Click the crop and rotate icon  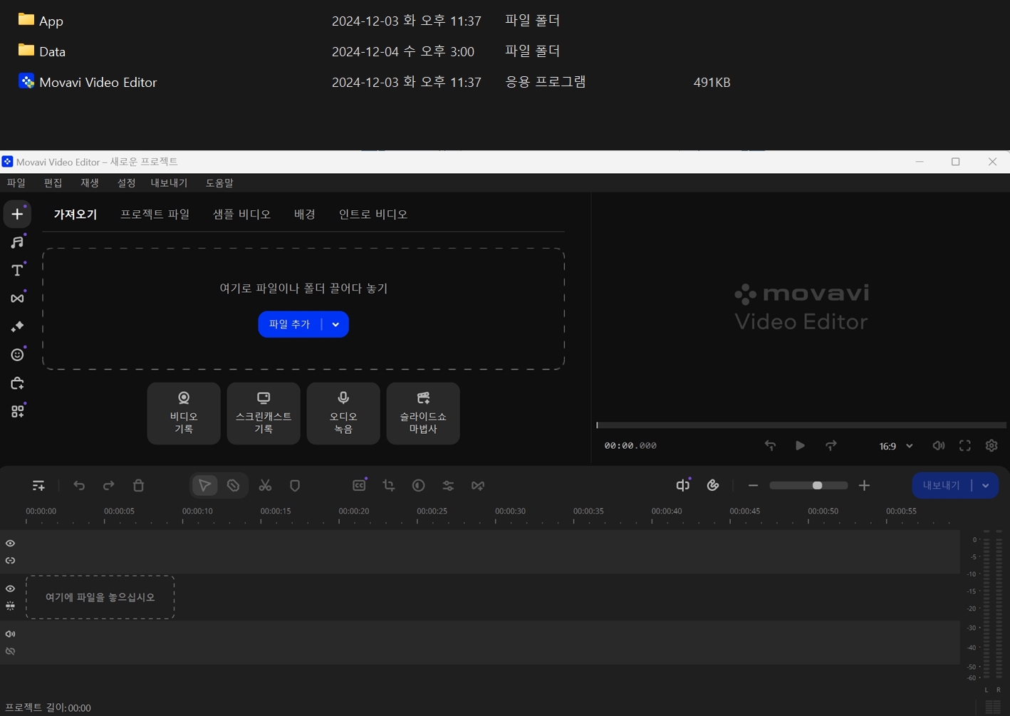pyautogui.click(x=389, y=485)
